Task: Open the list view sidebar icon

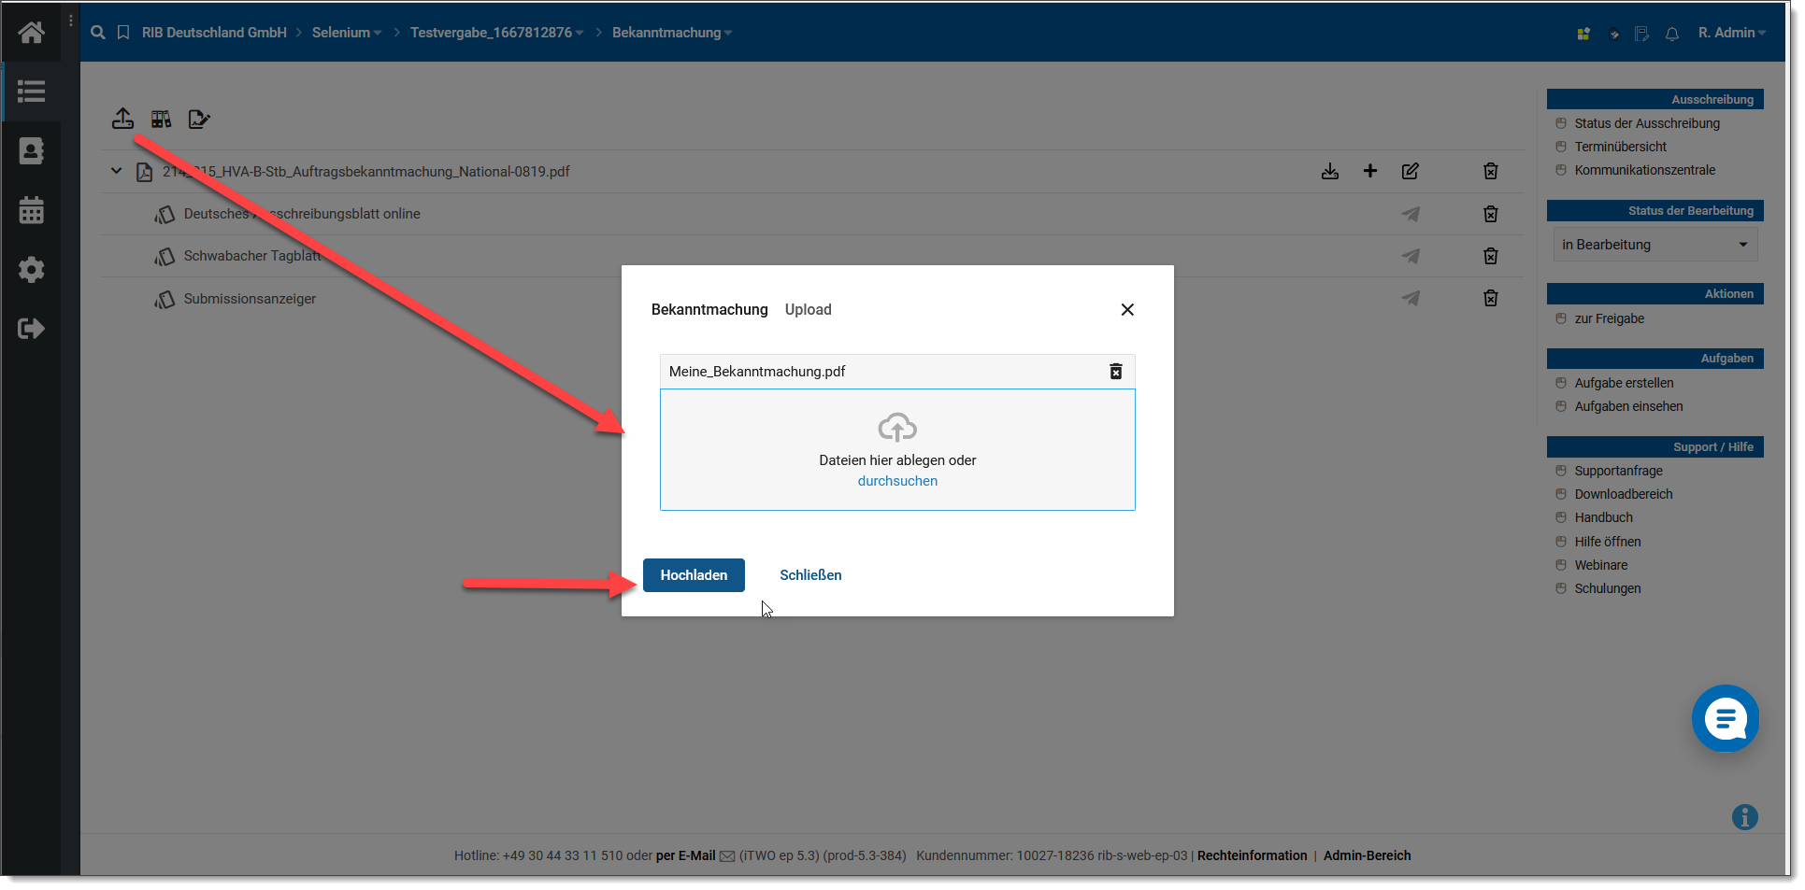Action: [31, 92]
